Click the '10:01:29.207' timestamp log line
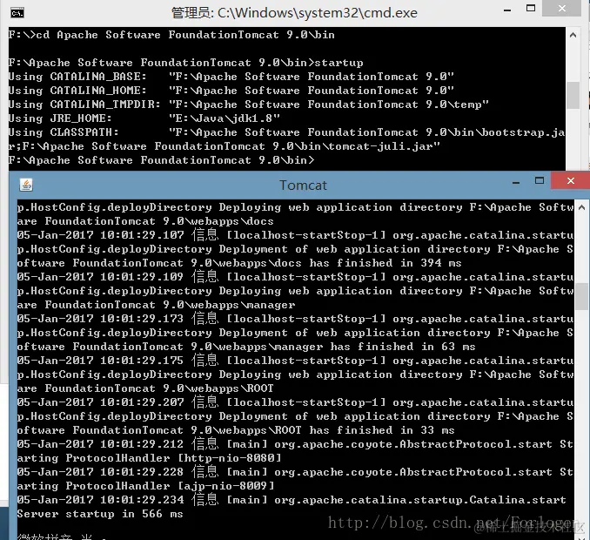 point(295,402)
